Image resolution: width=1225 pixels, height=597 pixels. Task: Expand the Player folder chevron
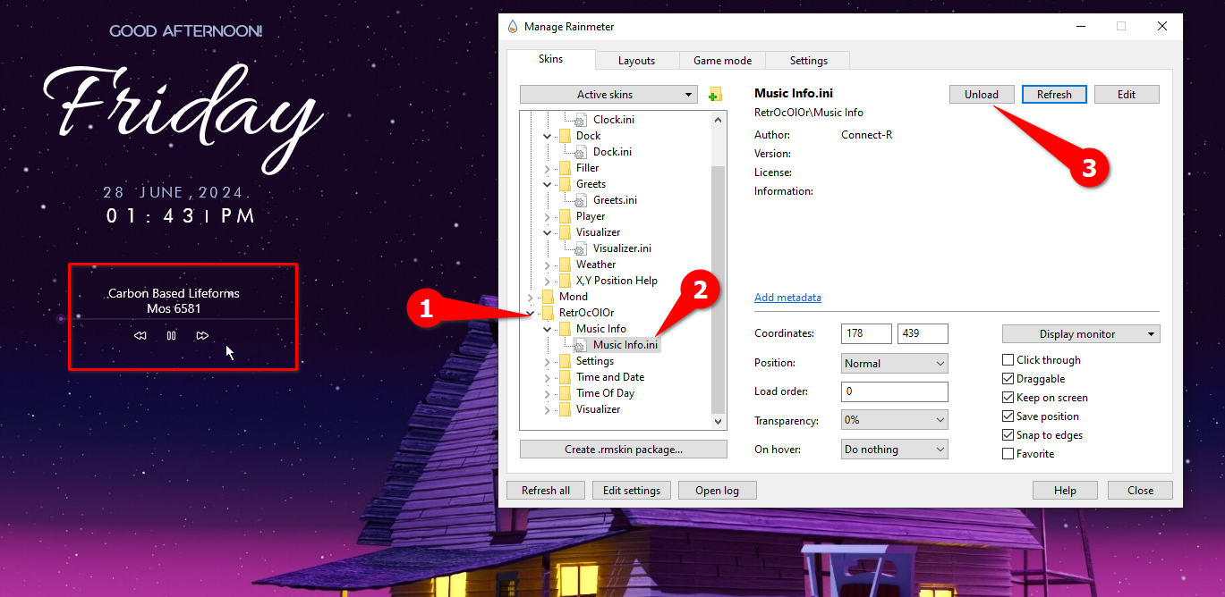point(548,215)
